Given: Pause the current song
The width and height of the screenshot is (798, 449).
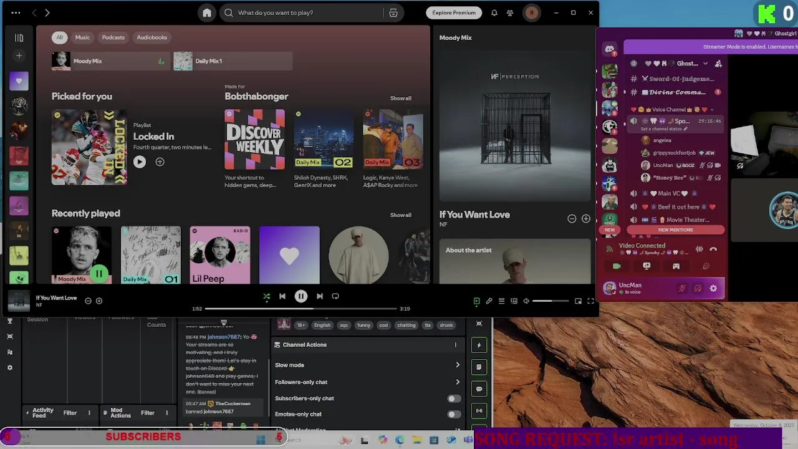Looking at the screenshot, I should pos(301,296).
